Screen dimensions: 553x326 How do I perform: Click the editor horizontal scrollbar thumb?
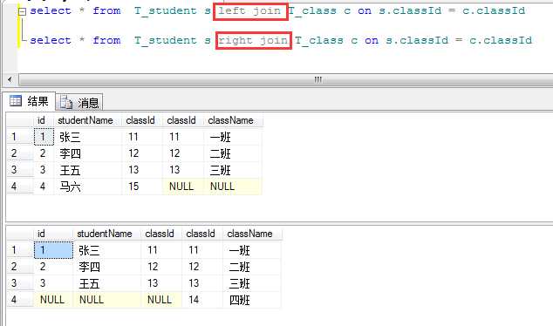coord(286,79)
